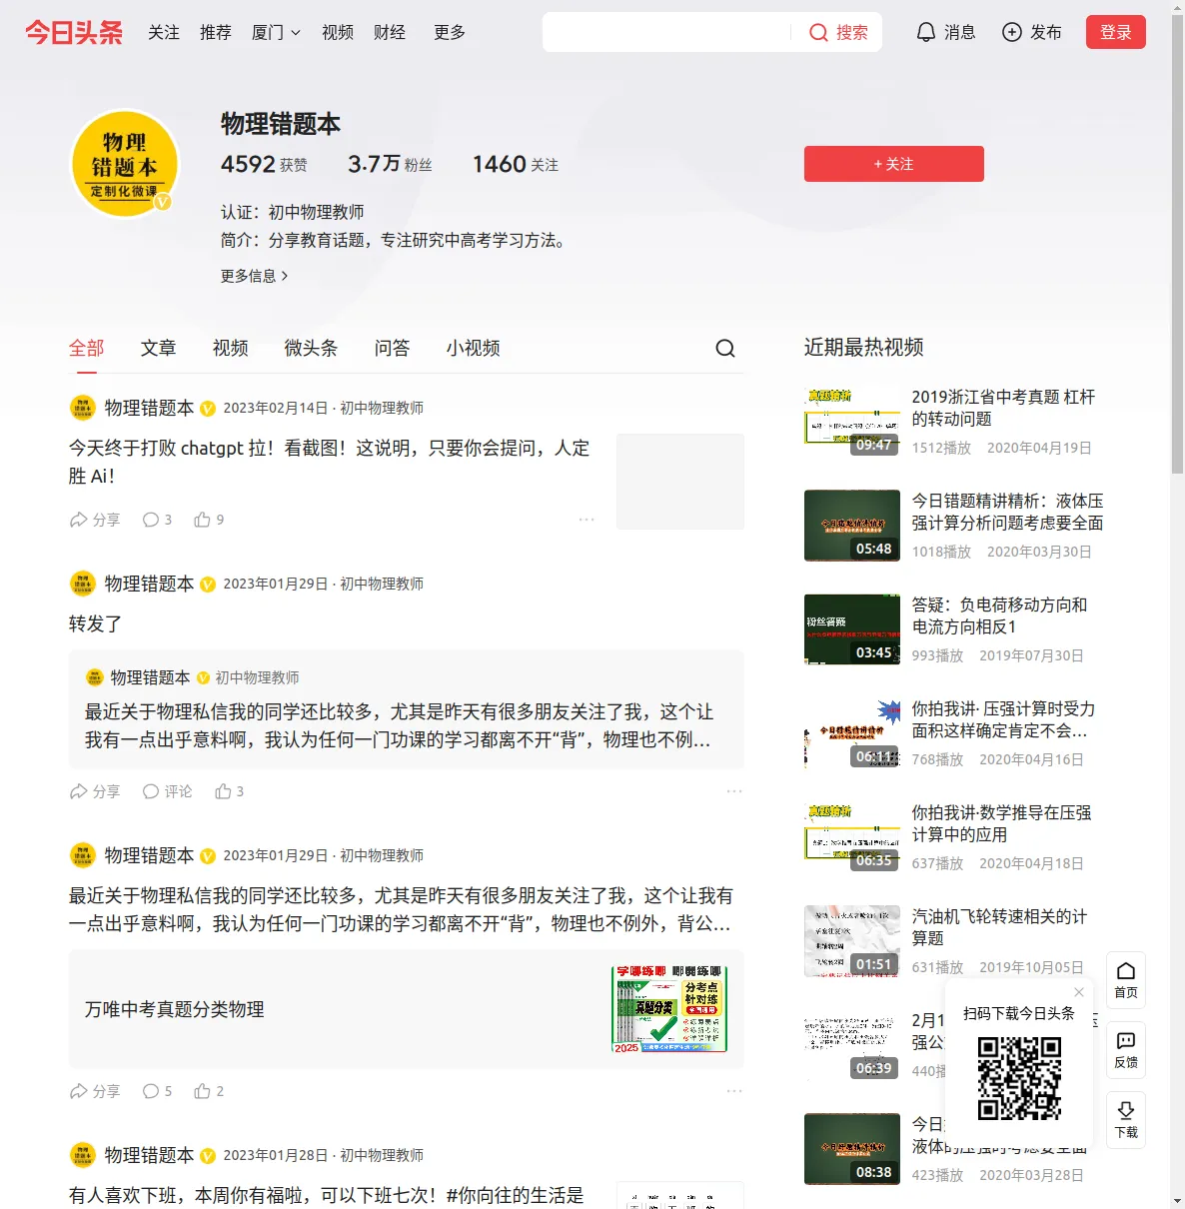This screenshot has height=1209, width=1185.
Task: Follow 物理错题本 with the + 关注 button
Action: (894, 164)
